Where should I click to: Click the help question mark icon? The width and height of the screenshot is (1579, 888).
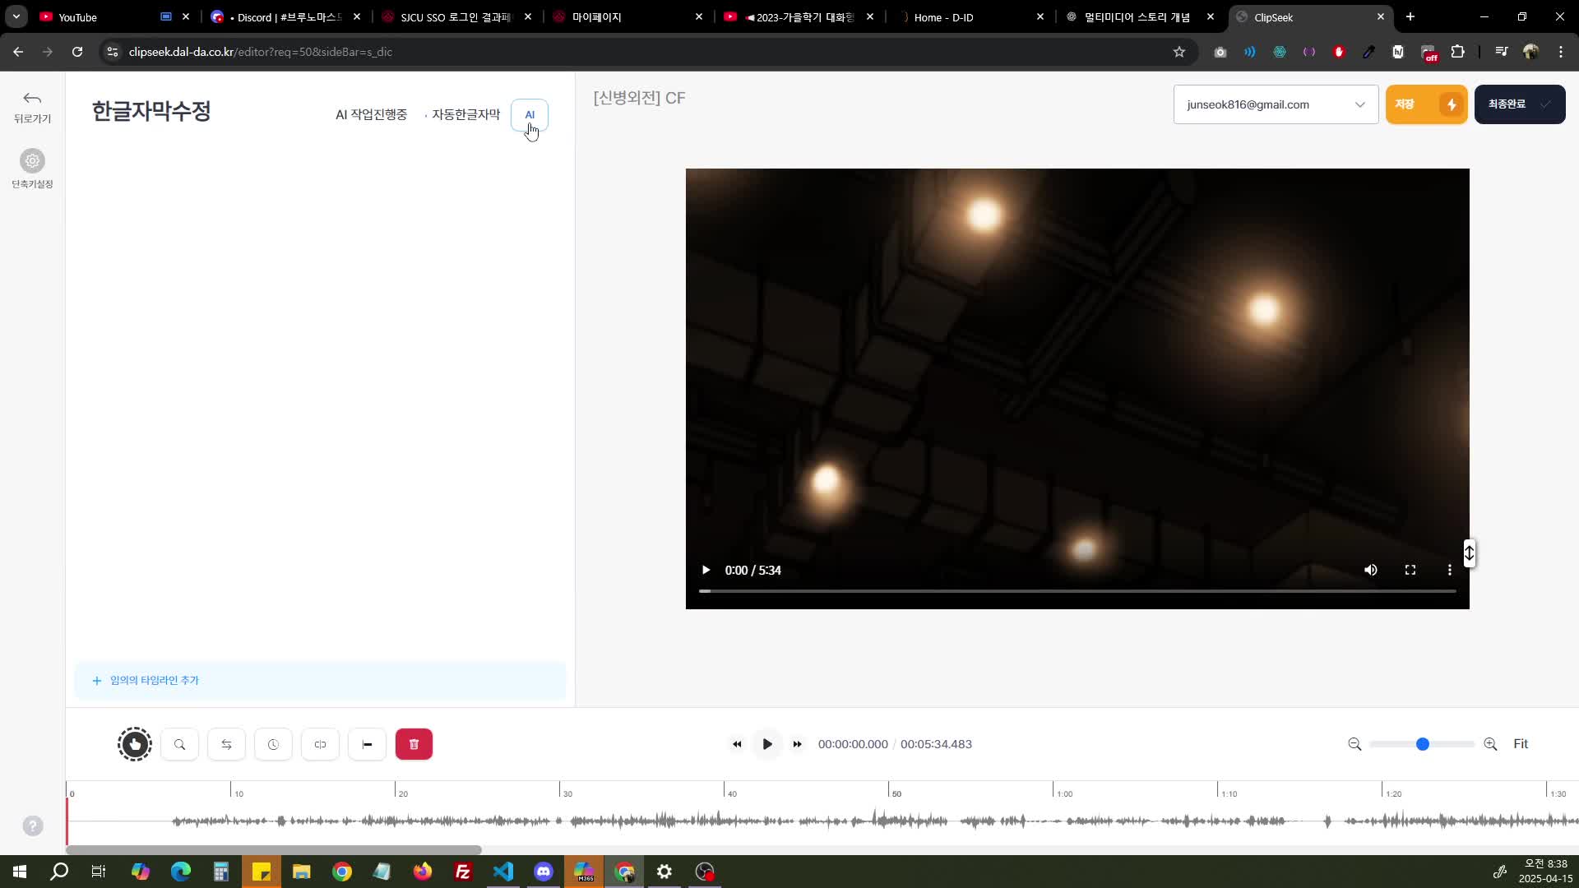33,826
